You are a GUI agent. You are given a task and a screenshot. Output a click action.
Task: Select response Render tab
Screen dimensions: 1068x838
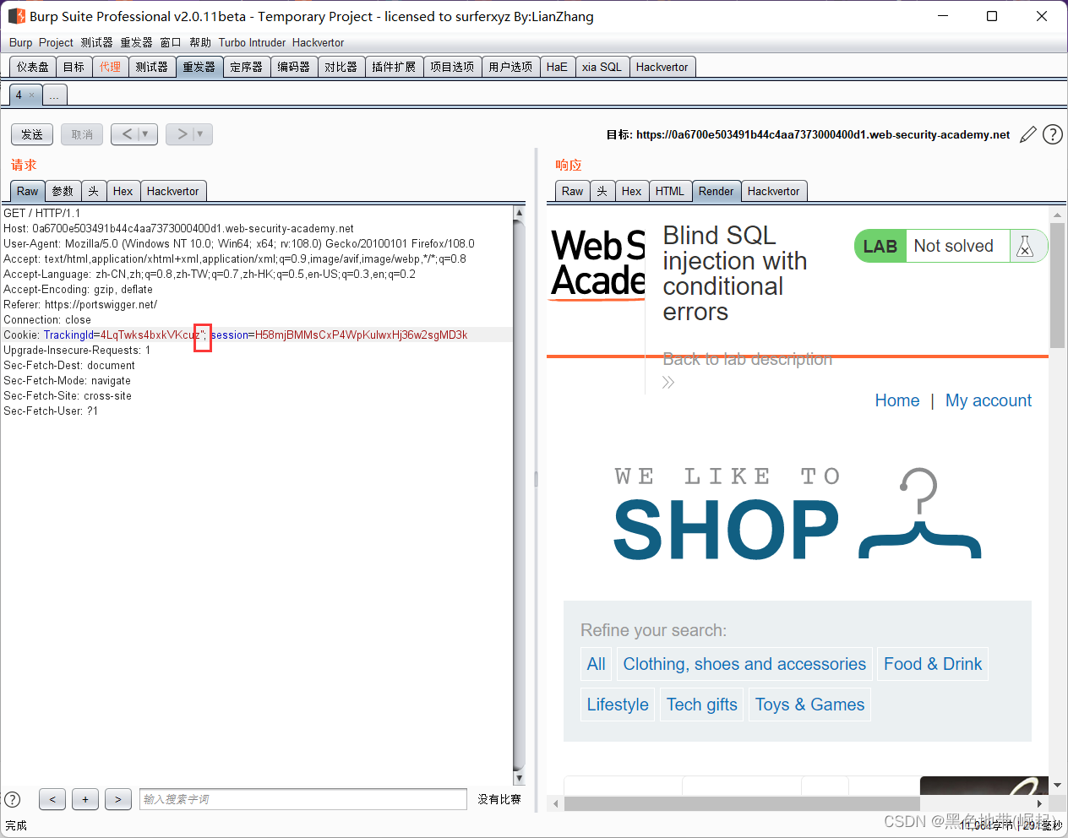(x=717, y=191)
